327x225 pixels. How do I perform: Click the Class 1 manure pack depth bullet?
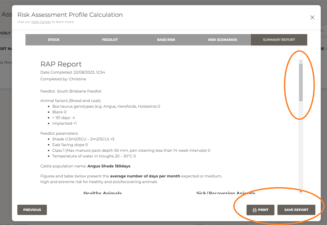[131, 150]
